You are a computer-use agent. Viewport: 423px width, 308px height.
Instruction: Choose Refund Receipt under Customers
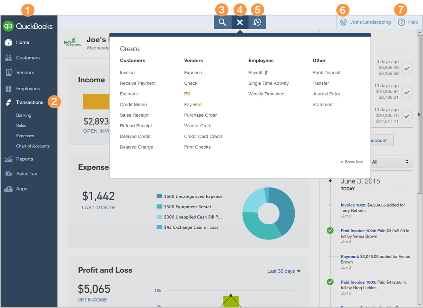136,126
